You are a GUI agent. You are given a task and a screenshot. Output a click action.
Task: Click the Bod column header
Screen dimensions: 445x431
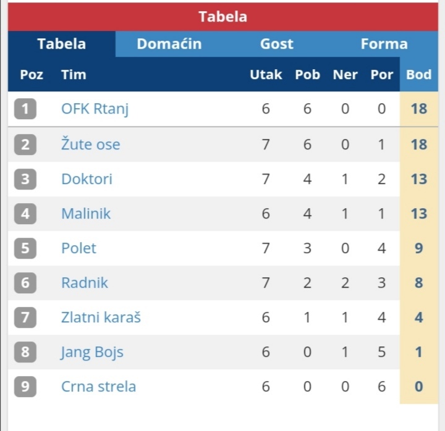[x=418, y=75]
